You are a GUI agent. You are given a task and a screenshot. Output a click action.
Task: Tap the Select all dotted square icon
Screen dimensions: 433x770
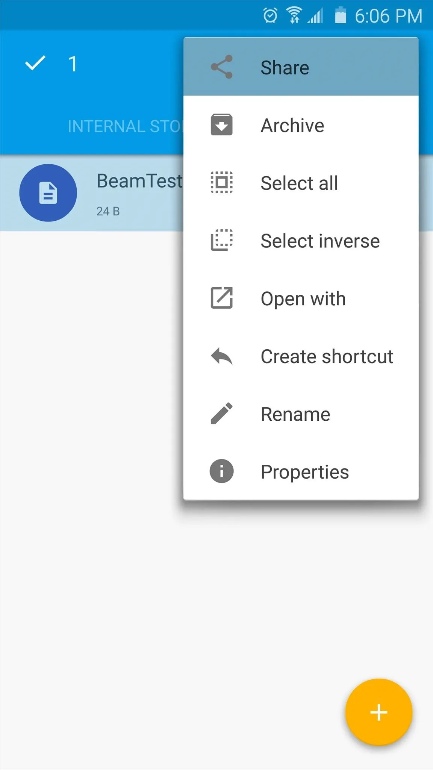pos(222,183)
